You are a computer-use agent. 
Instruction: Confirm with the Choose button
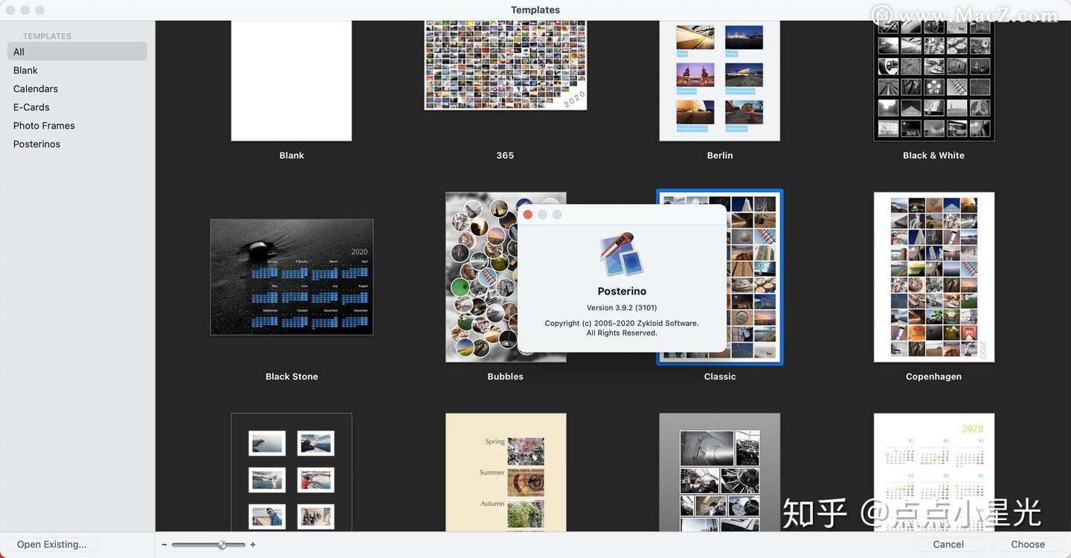[1028, 545]
